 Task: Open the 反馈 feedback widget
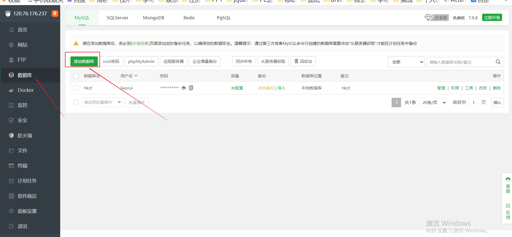coord(508,211)
